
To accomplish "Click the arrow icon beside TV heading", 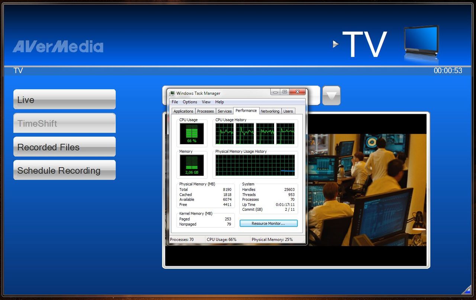I will [335, 44].
